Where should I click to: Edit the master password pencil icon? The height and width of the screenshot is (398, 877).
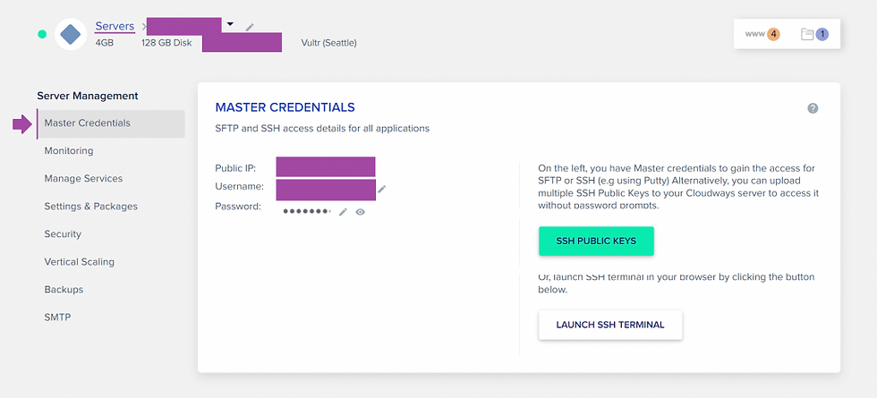[x=343, y=212]
